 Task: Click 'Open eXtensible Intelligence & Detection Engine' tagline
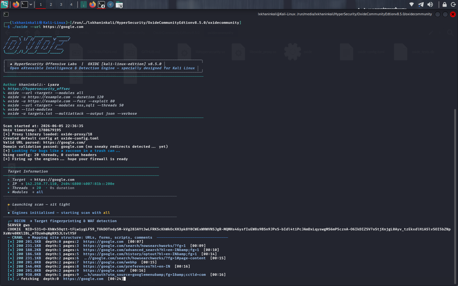pos(62,68)
